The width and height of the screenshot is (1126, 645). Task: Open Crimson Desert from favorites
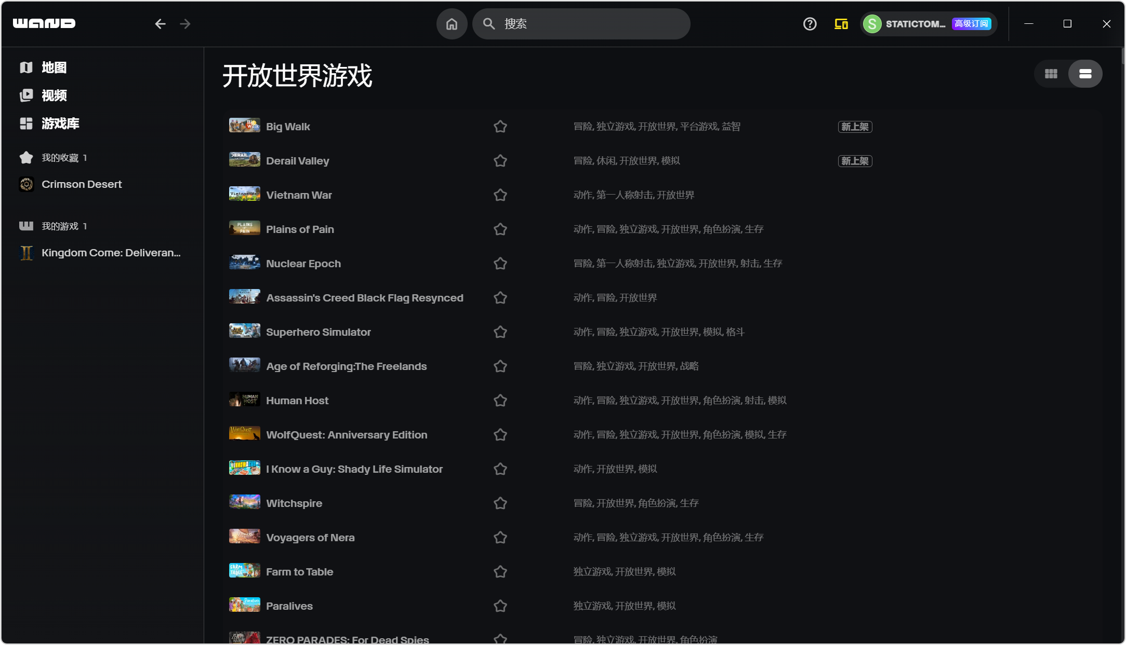pos(71,184)
